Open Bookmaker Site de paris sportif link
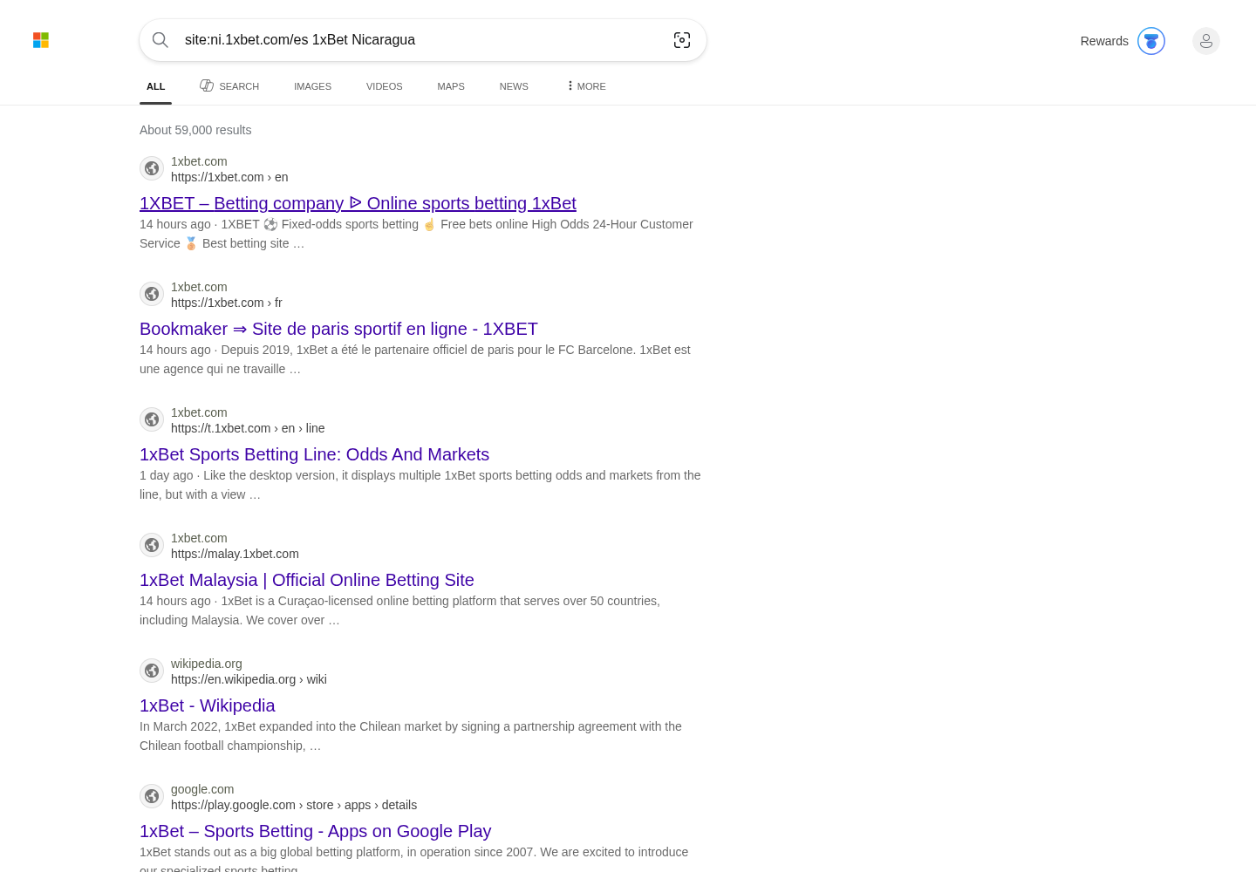The image size is (1256, 872). pos(338,329)
